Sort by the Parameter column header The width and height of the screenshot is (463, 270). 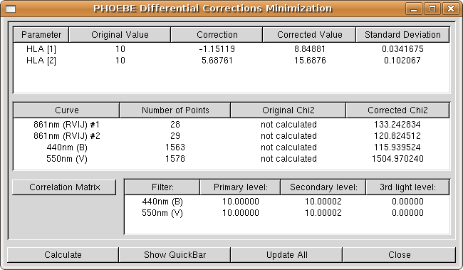[x=41, y=35]
